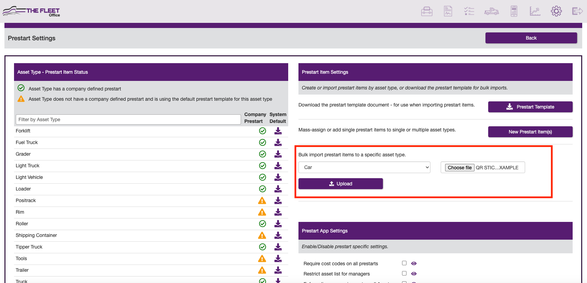The image size is (587, 283).
Task: Click the Filter by Asset Type field
Action: pos(128,119)
